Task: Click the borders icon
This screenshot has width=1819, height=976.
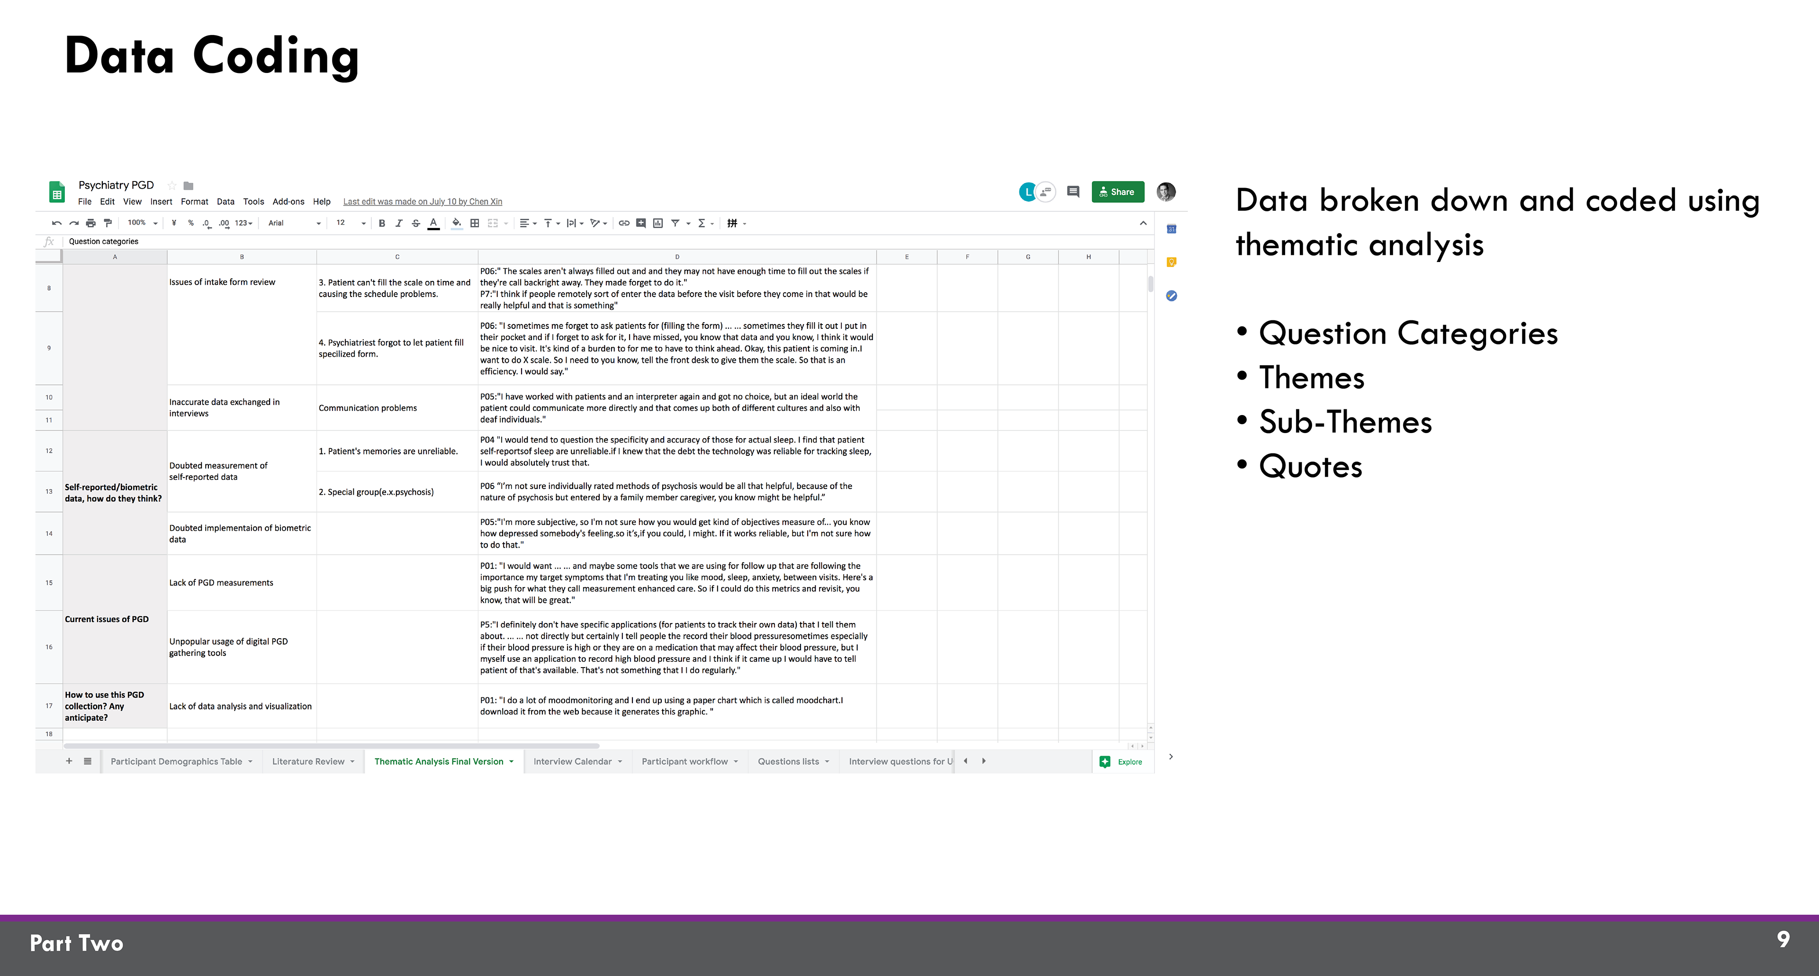Action: click(x=475, y=223)
